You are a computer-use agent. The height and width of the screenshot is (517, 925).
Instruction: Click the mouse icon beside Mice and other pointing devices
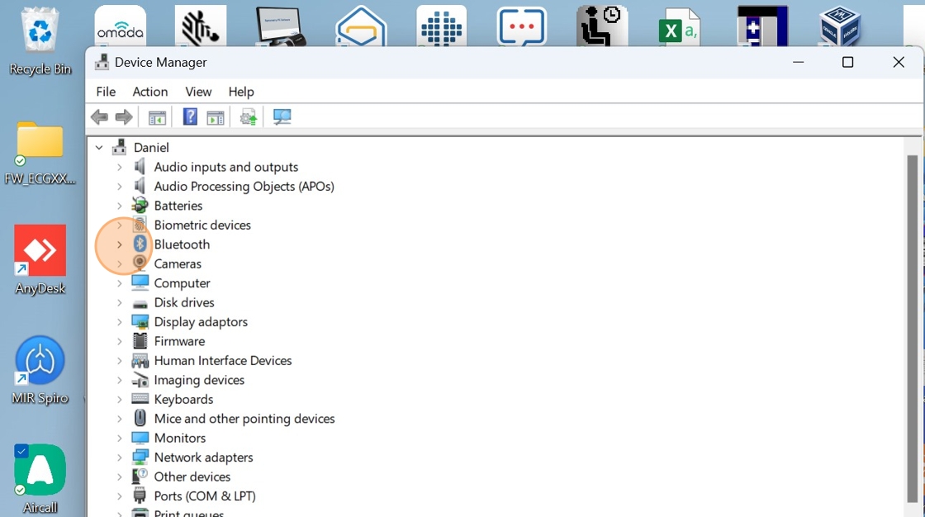click(140, 418)
